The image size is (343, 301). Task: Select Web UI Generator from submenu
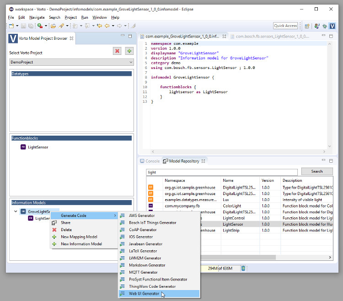pos(159,294)
